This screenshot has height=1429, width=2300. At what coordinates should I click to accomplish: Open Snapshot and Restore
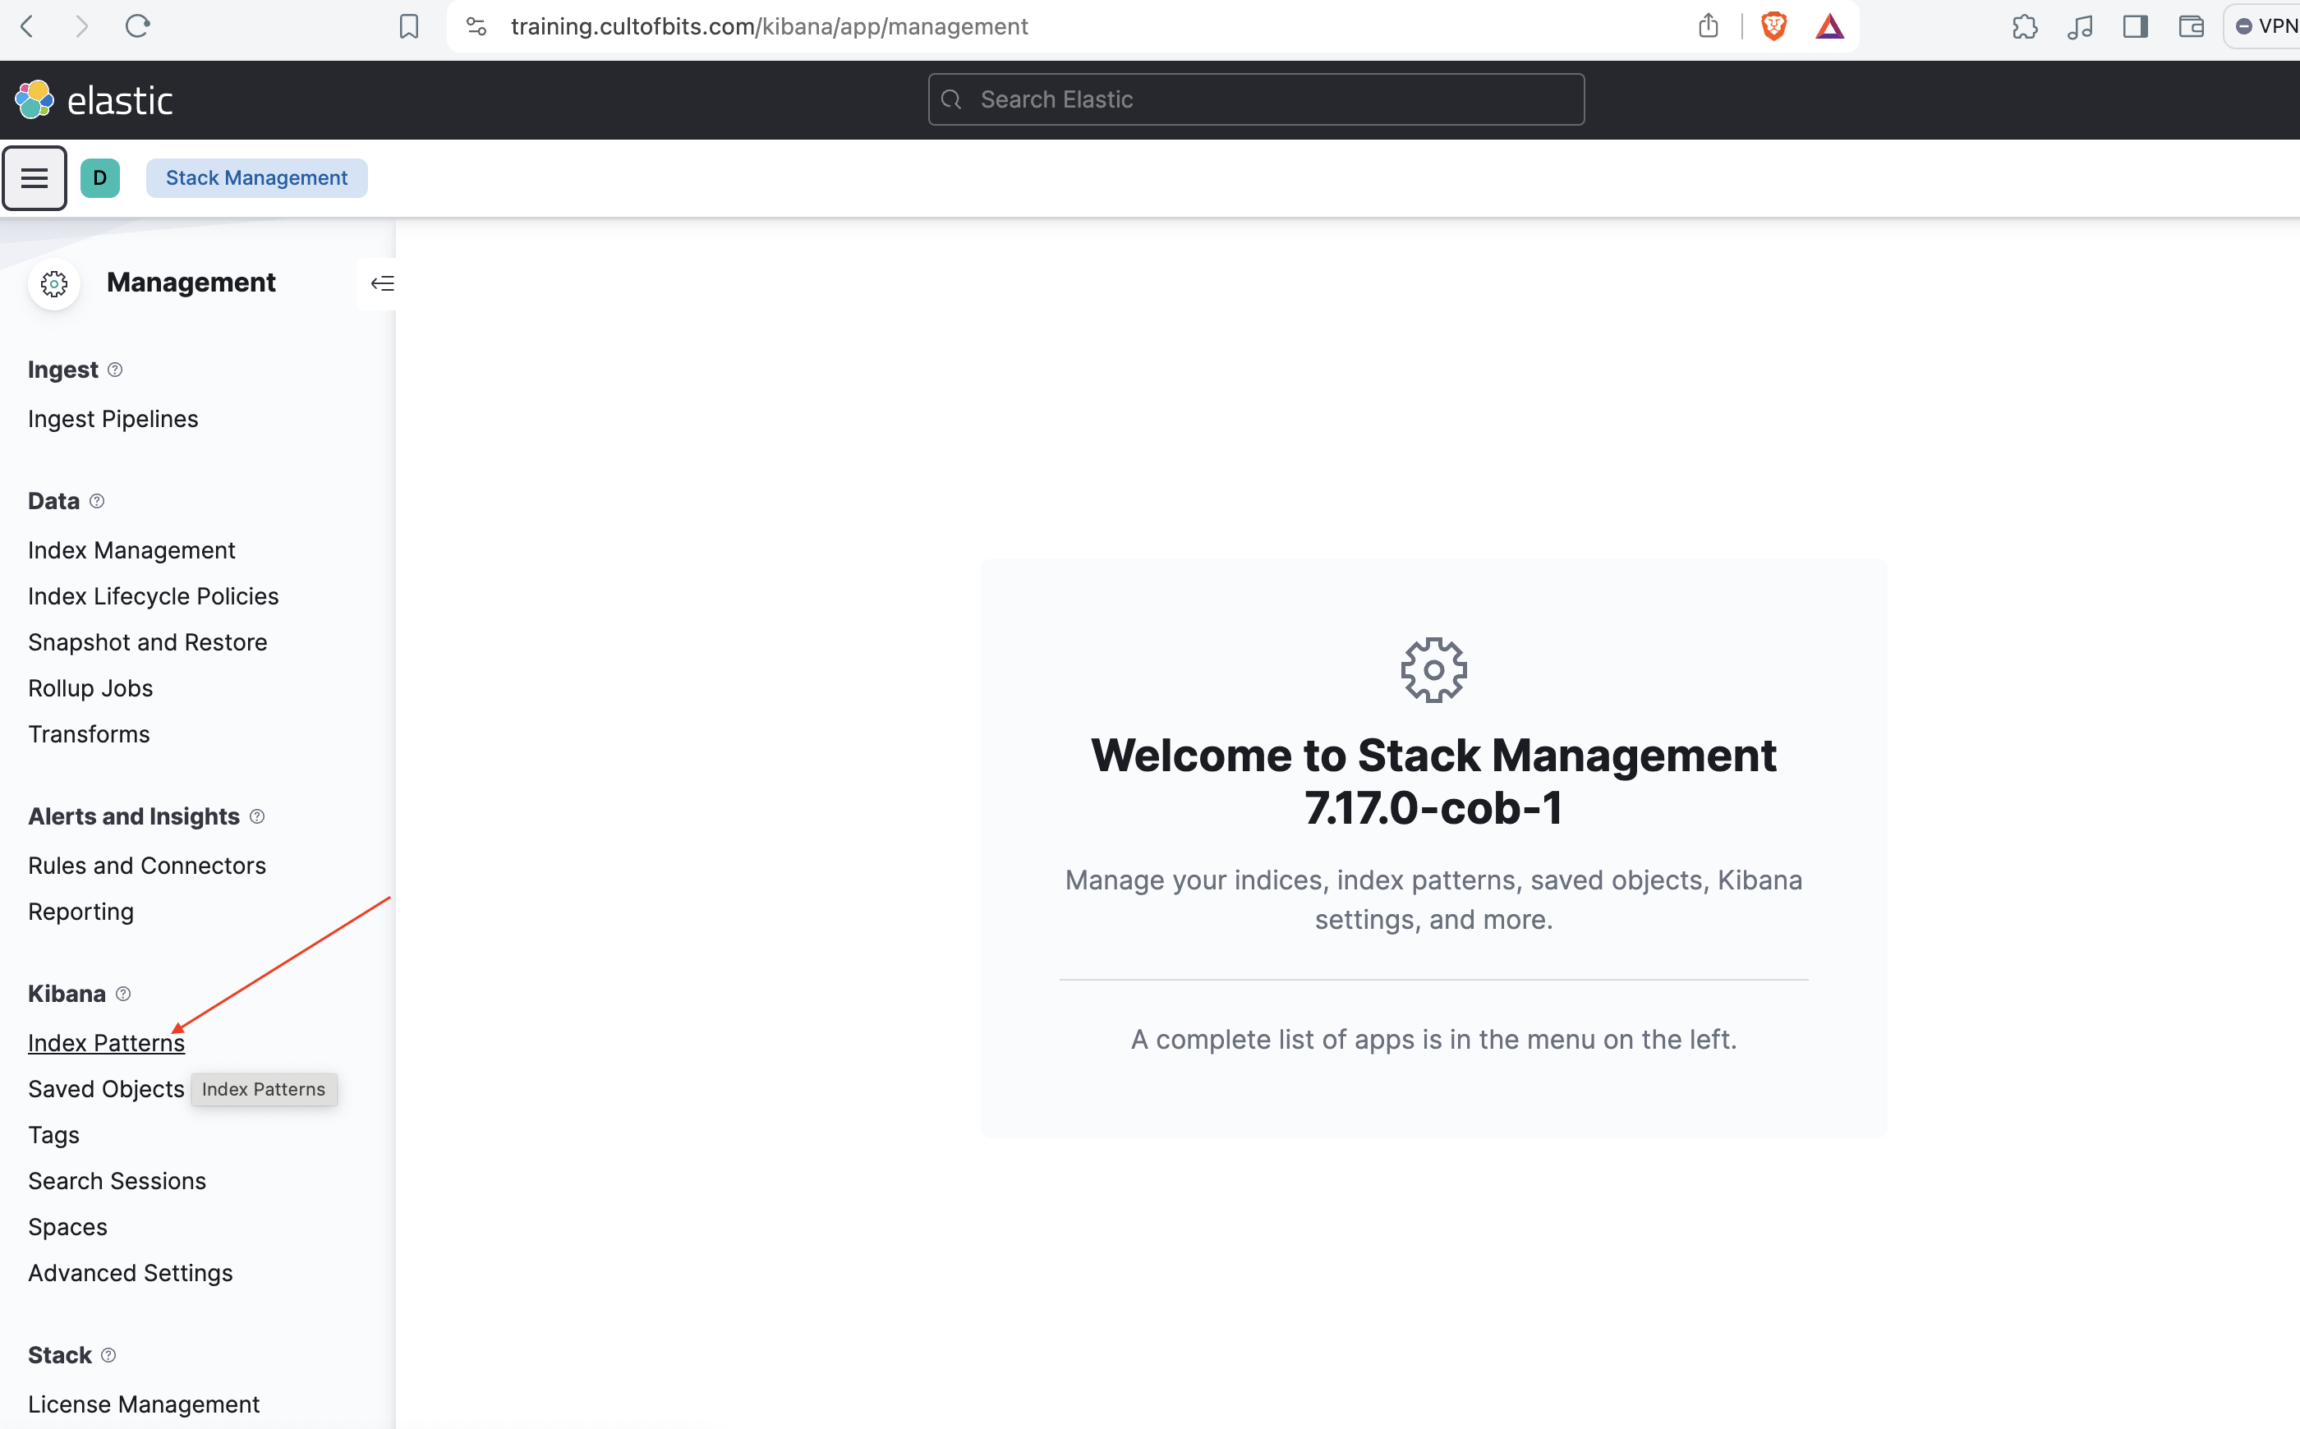click(x=148, y=643)
